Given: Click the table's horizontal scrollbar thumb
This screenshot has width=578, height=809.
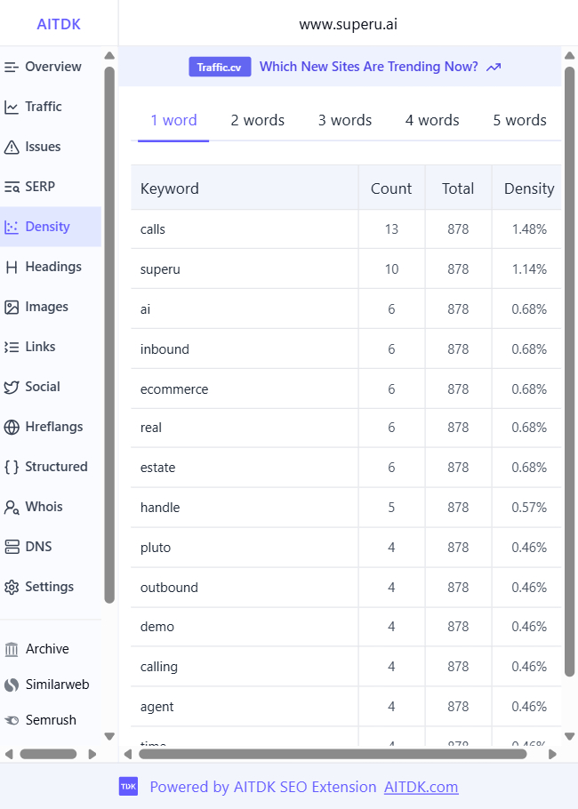Looking at the screenshot, I should tap(333, 754).
